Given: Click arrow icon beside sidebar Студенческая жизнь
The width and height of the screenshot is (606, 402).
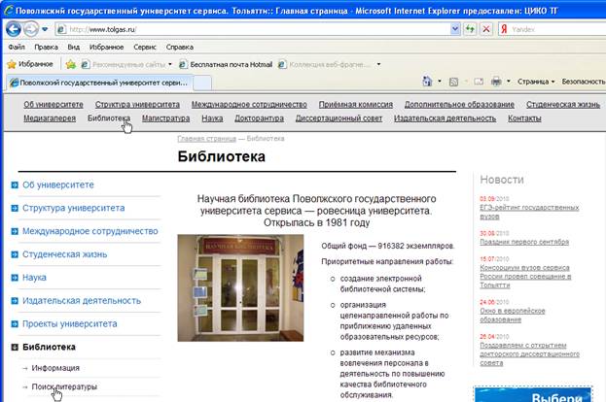Looking at the screenshot, I should coord(15,254).
